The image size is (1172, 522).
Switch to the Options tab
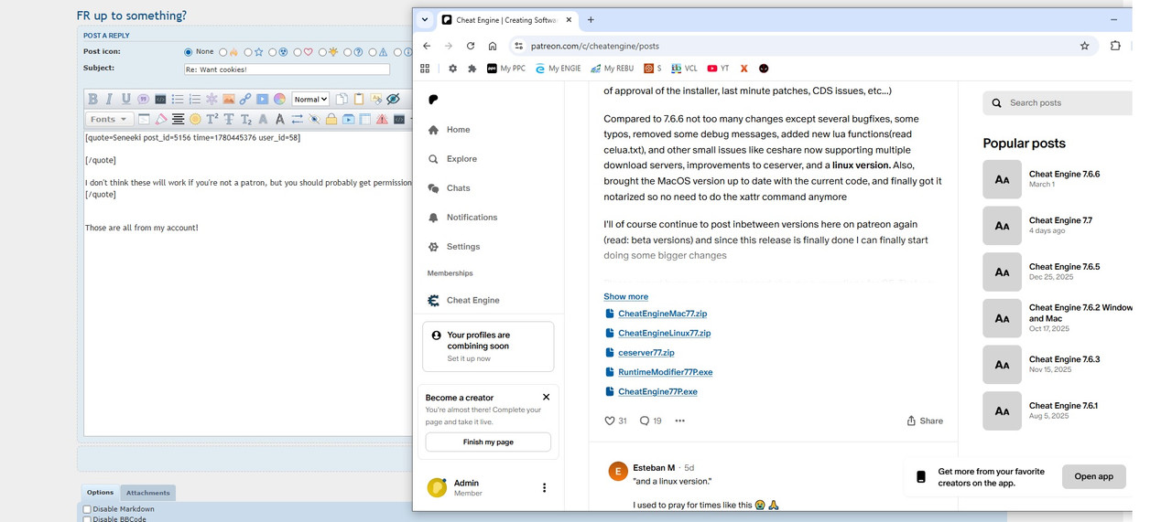pos(100,493)
